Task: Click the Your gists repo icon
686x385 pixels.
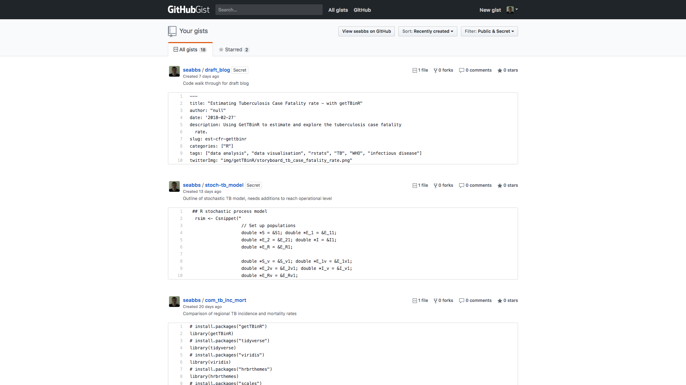Action: [x=172, y=31]
